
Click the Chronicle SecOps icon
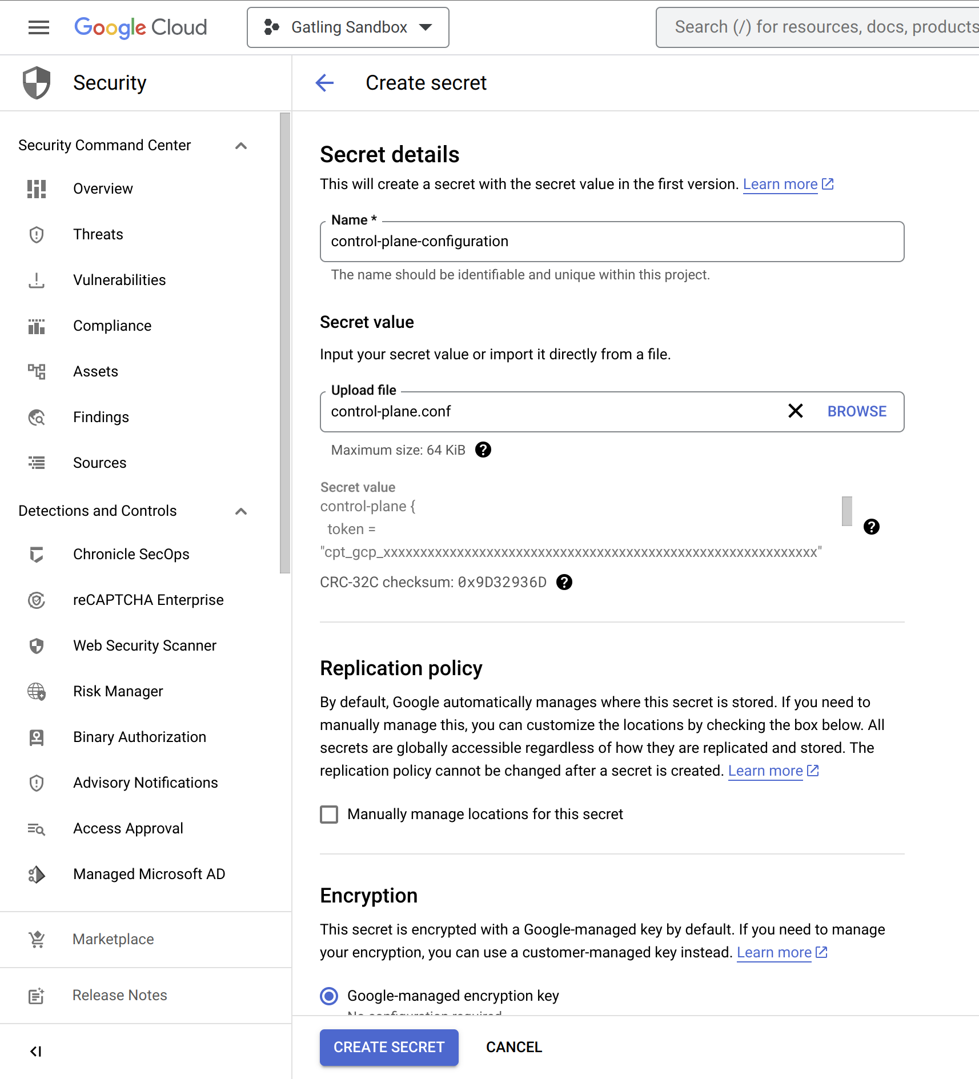(x=37, y=554)
